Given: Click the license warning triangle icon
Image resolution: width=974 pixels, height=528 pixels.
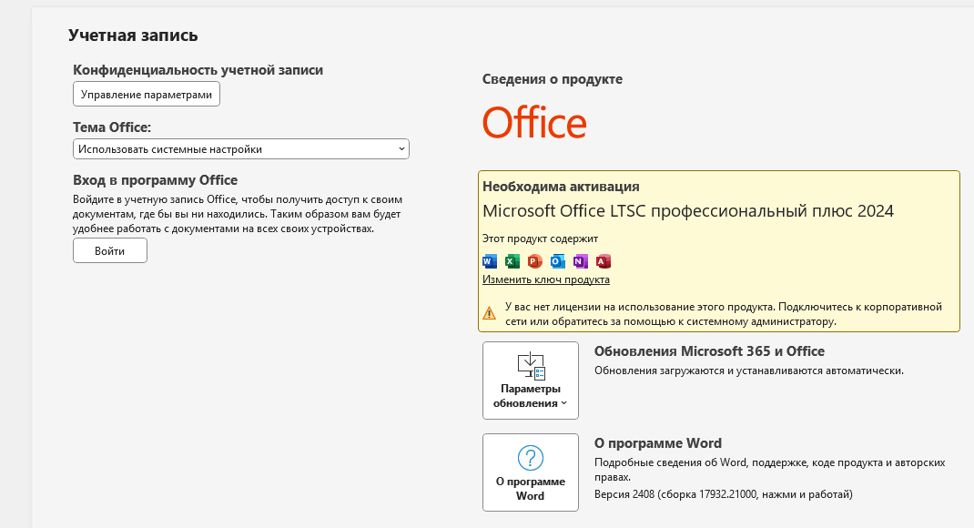Looking at the screenshot, I should pos(490,313).
